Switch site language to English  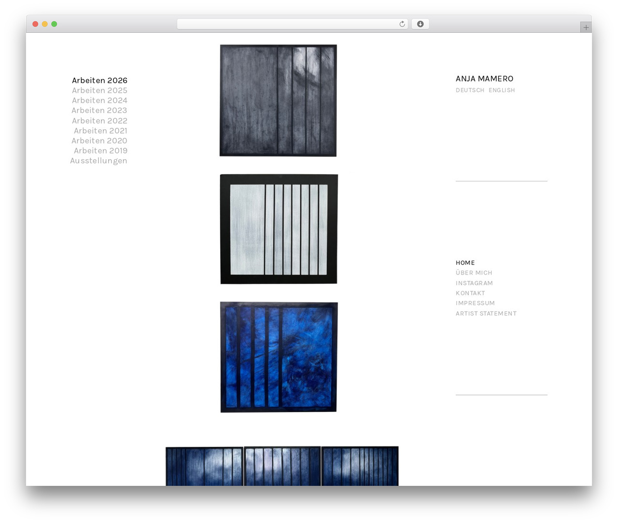502,90
